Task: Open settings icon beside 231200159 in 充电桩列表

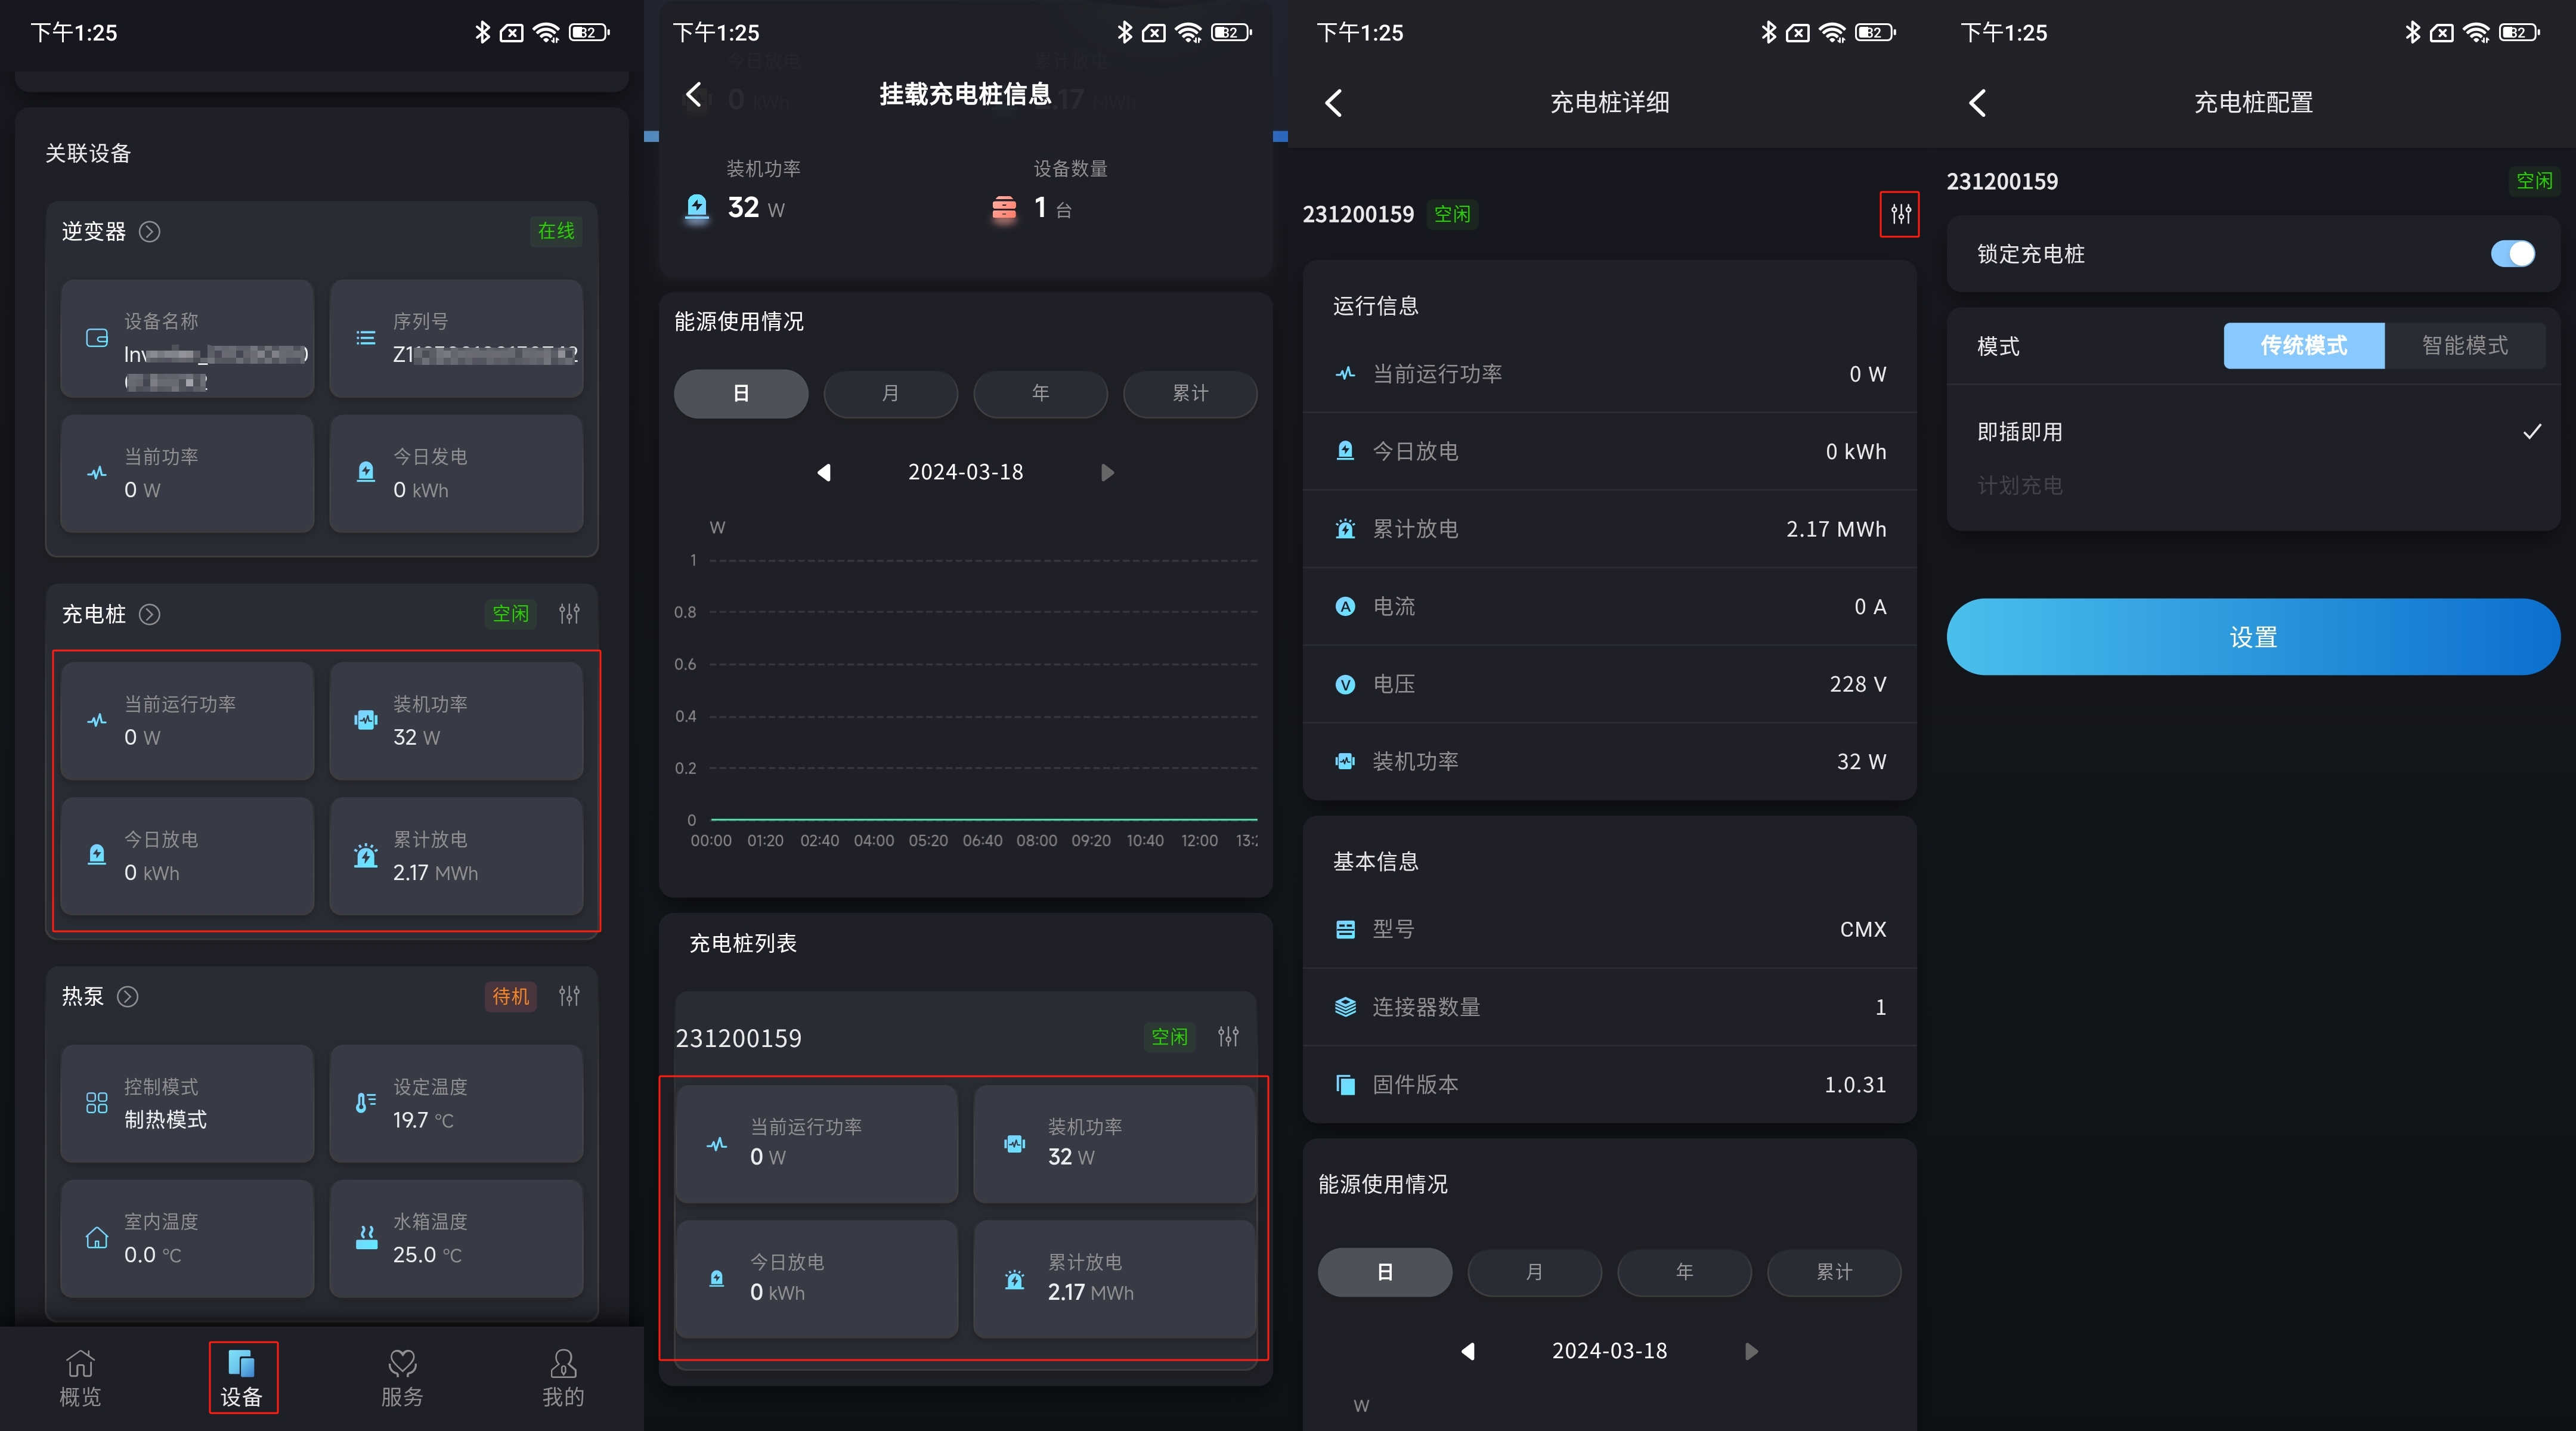Action: [x=1228, y=1036]
